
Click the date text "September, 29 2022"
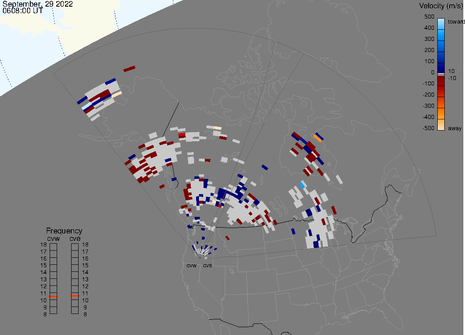pyautogui.click(x=38, y=4)
